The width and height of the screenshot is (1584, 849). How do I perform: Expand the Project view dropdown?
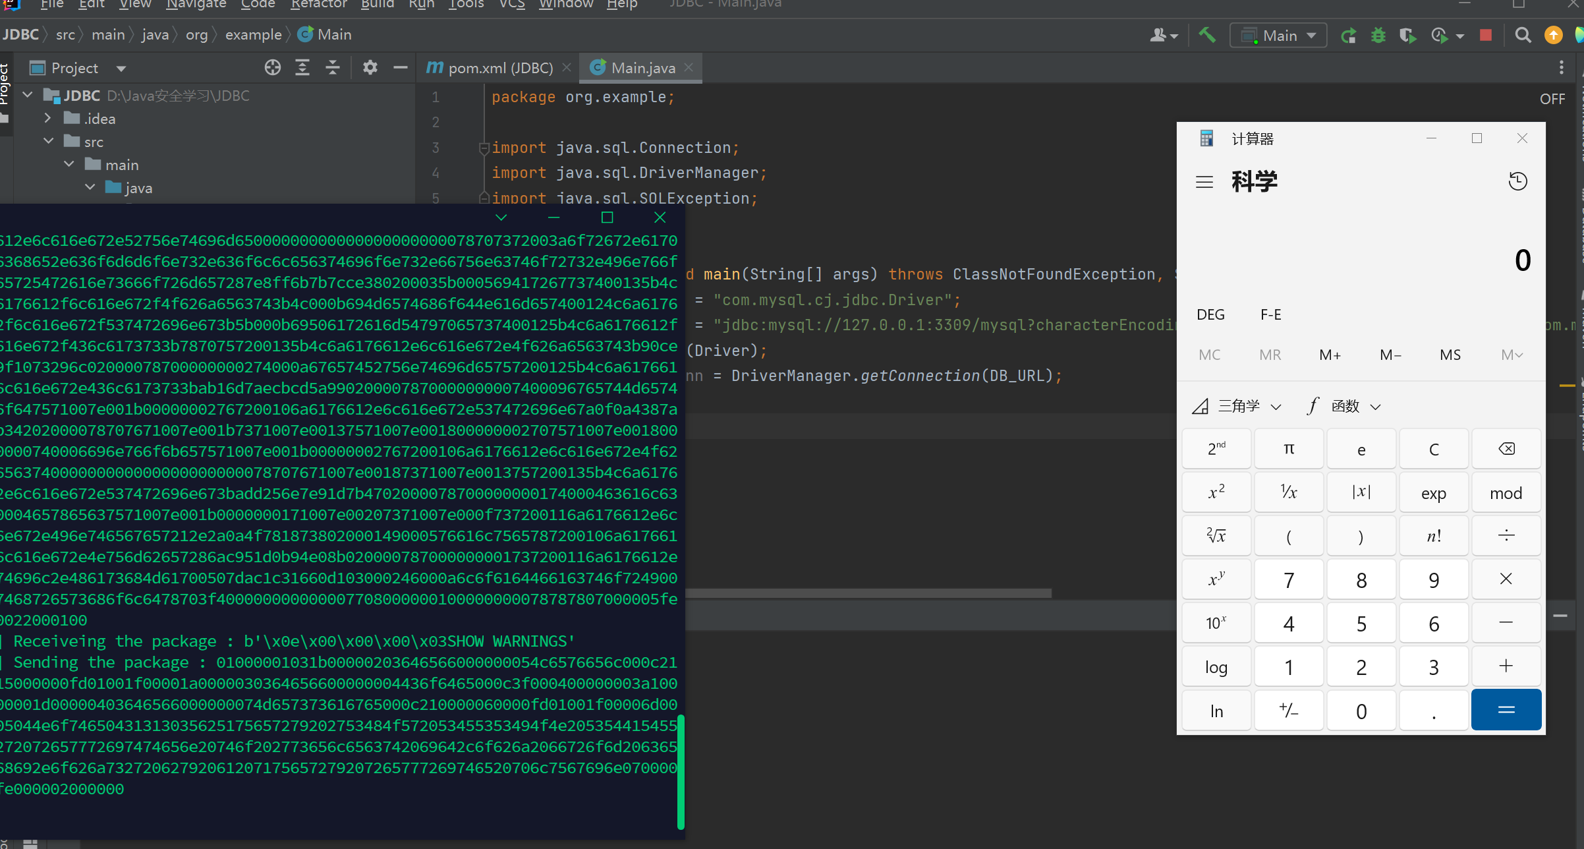click(121, 69)
